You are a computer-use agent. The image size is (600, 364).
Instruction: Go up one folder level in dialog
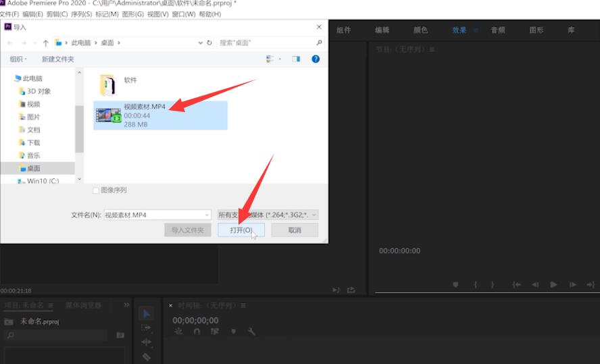click(x=45, y=43)
